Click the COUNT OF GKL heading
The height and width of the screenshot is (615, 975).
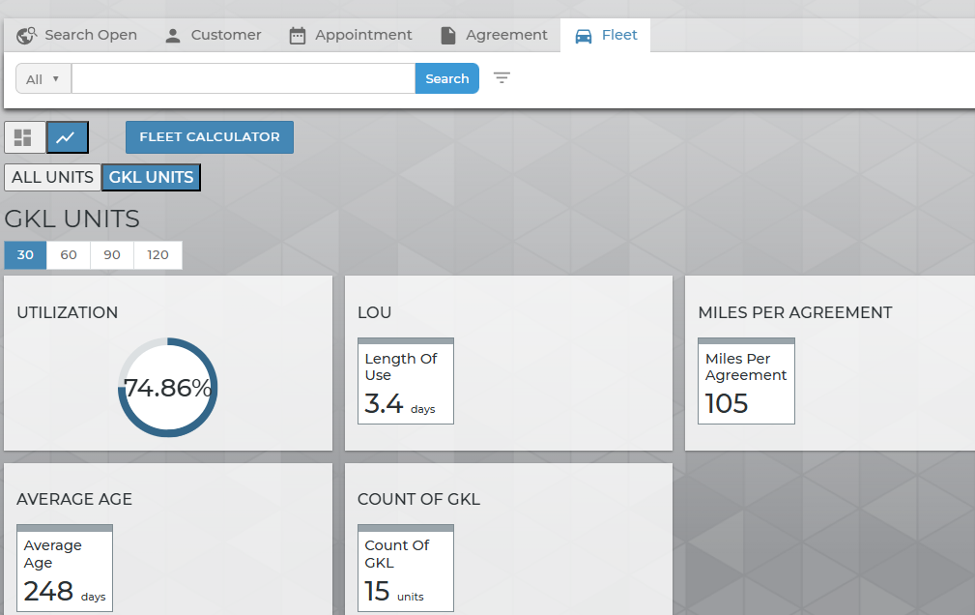(418, 499)
